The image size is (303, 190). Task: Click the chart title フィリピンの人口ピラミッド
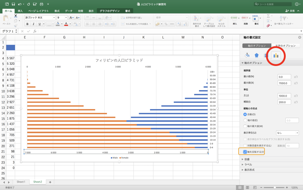click(x=119, y=61)
